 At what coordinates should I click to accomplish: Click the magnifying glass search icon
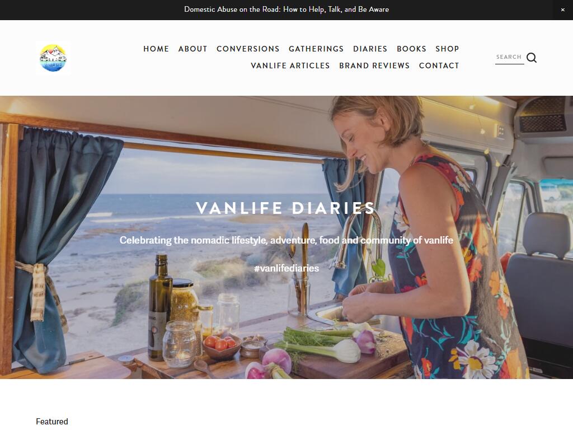pyautogui.click(x=532, y=58)
